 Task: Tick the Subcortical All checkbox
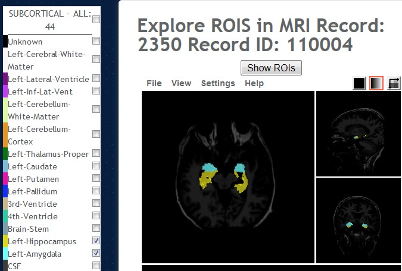[x=96, y=20]
